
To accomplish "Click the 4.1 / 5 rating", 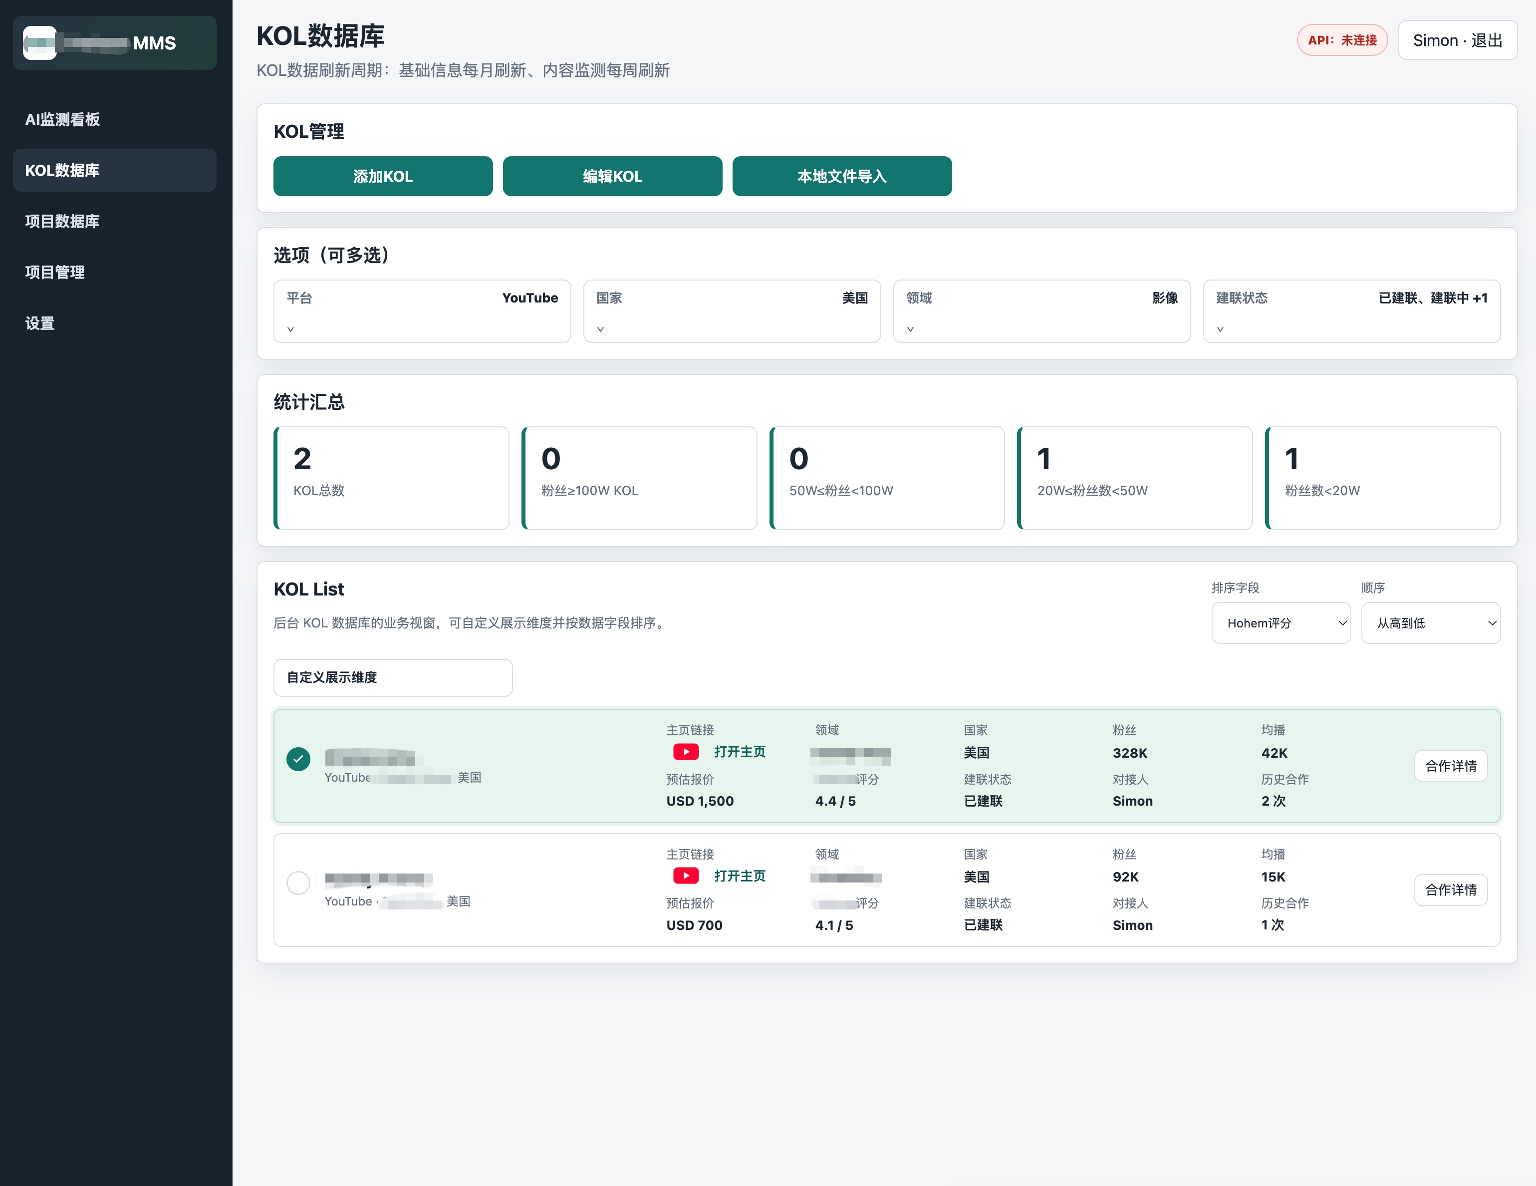I will click(834, 925).
